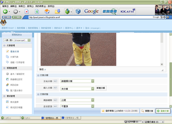Switch to the 2.ptt.cc tab
172x124 pixels.
[31, 118]
